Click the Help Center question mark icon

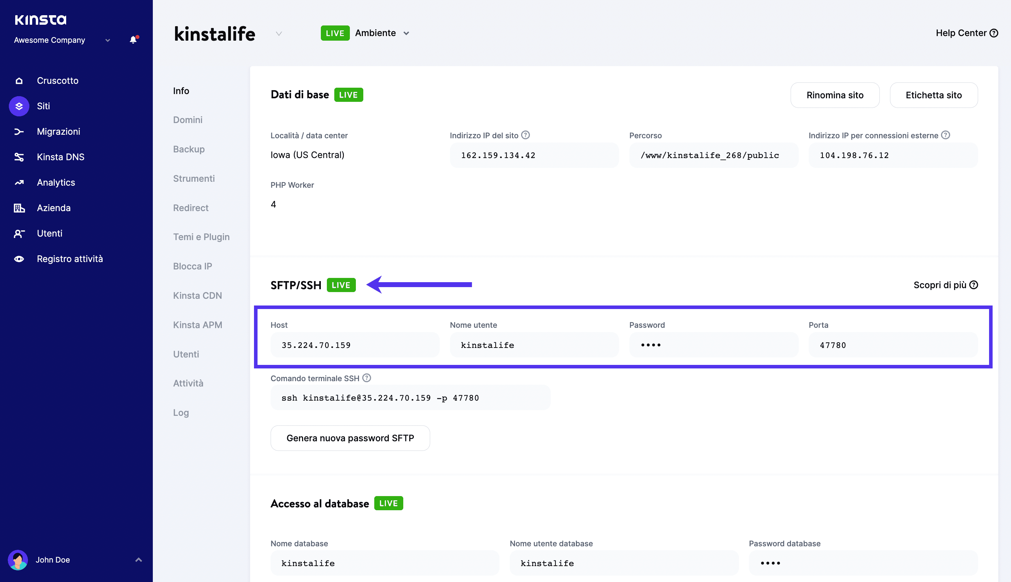coord(994,33)
